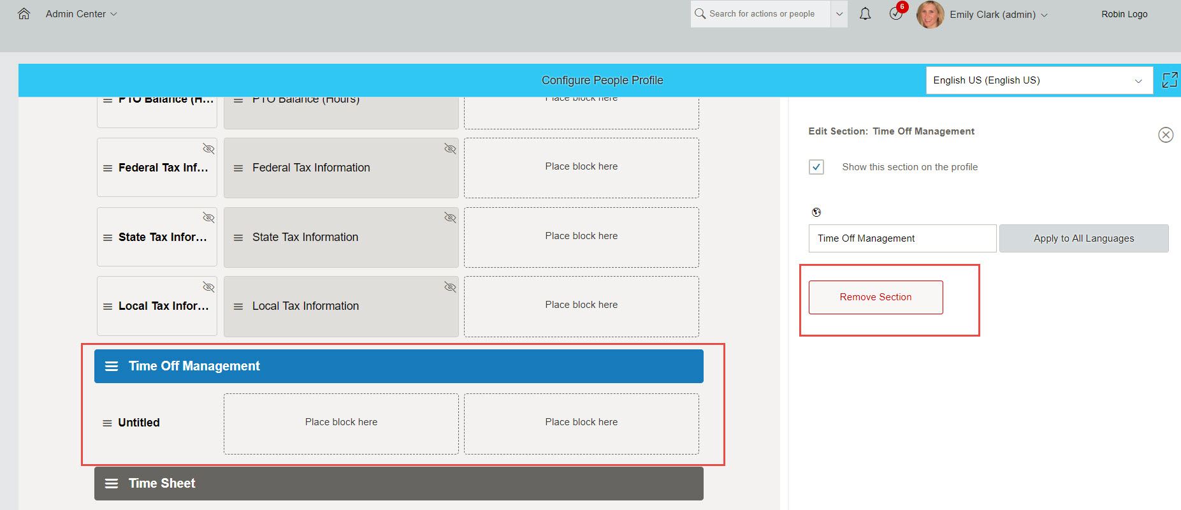Open the Emily Clark (admin) user menu
Viewport: 1181px width, 510px height.
tap(998, 15)
